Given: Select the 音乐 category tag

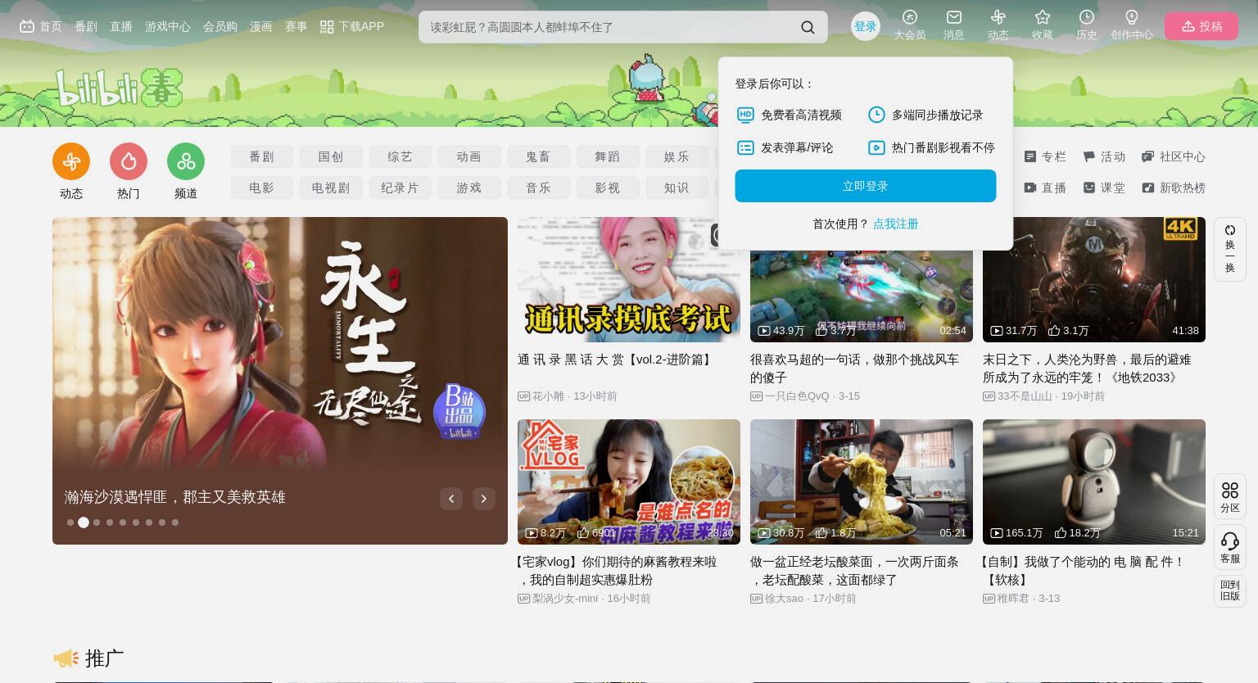Looking at the screenshot, I should click(538, 188).
